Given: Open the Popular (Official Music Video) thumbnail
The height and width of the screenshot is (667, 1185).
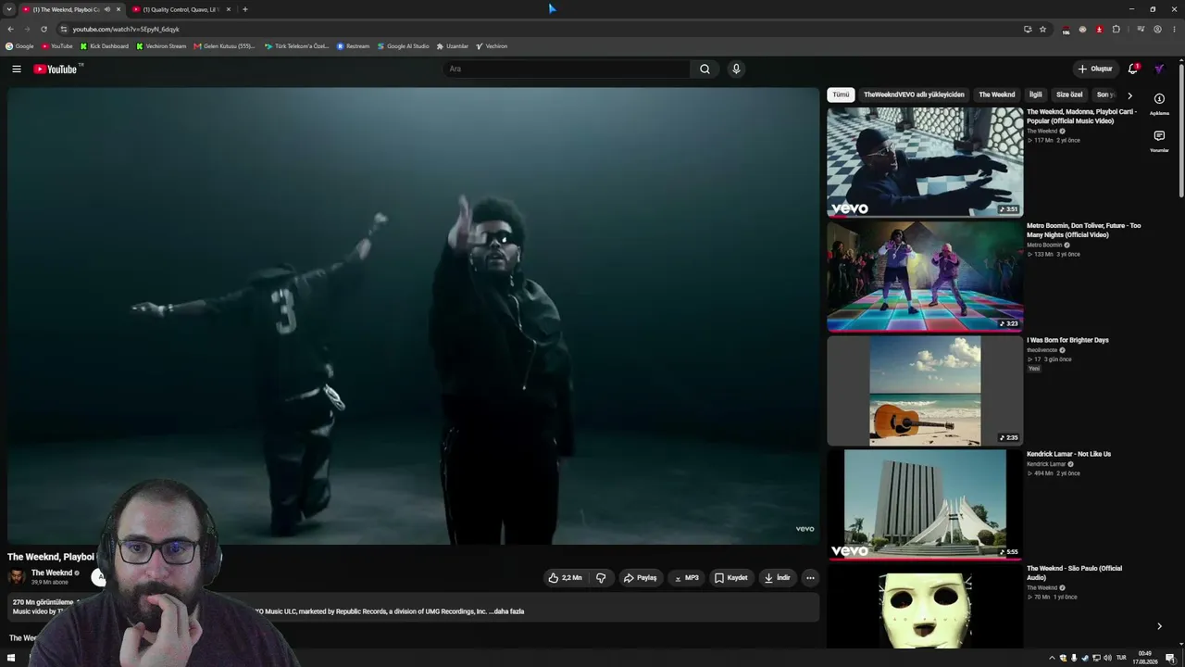Looking at the screenshot, I should (925, 162).
